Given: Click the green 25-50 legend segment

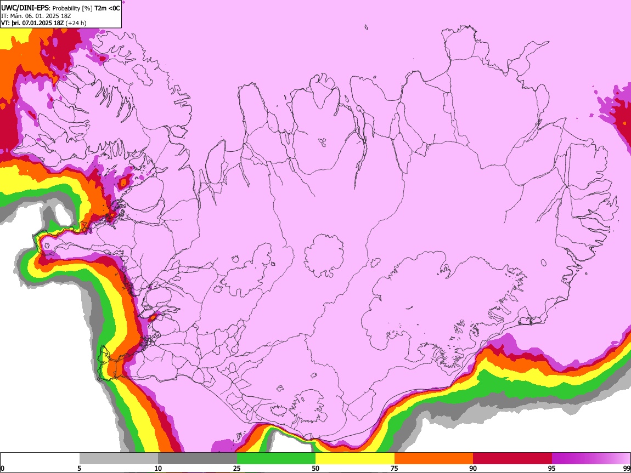Looking at the screenshot, I should 276,459.
